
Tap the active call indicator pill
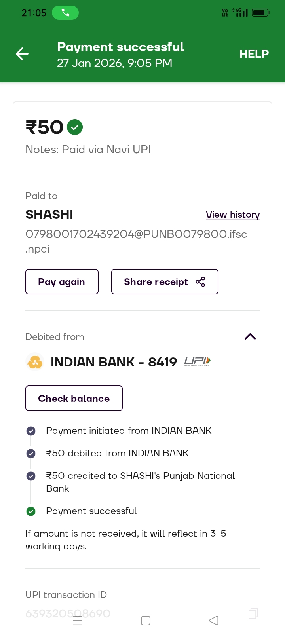click(65, 13)
